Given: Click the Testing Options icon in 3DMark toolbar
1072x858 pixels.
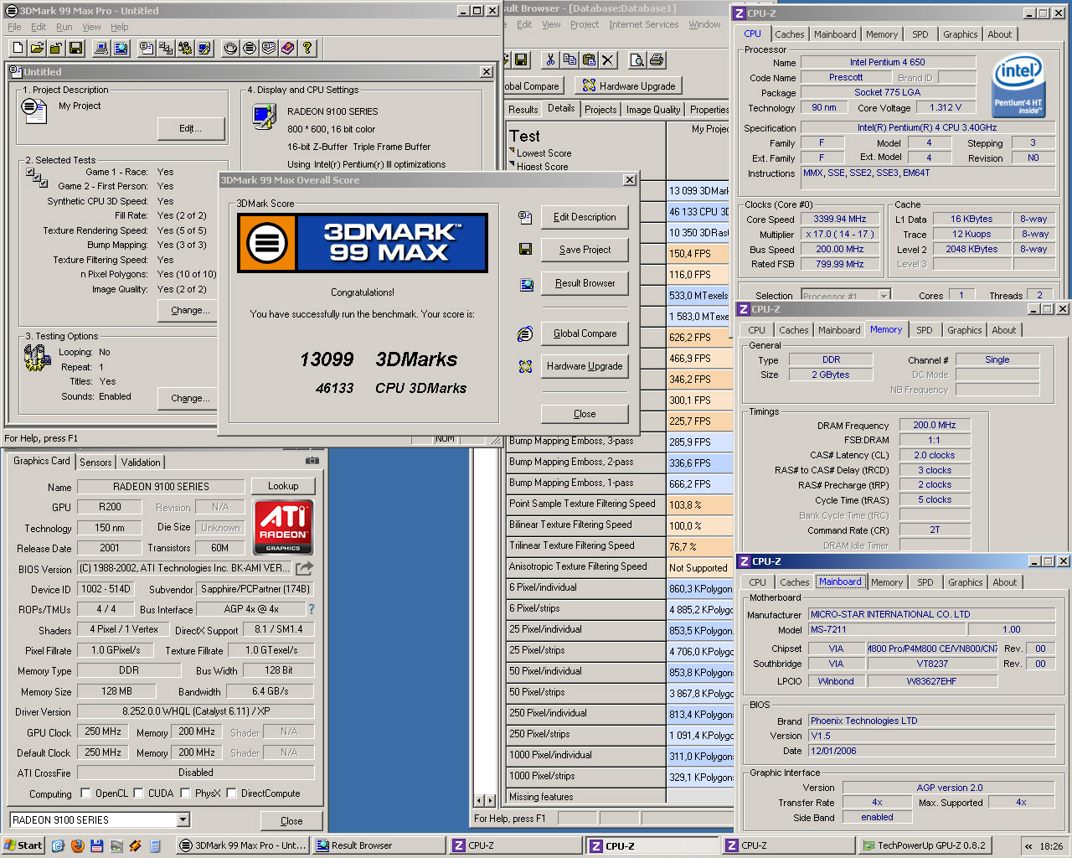Looking at the screenshot, I should pos(185,49).
